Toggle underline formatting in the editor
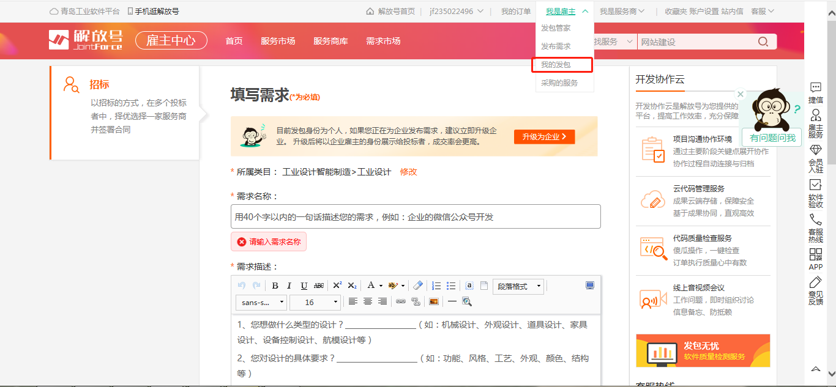The width and height of the screenshot is (836, 387). 304,286
